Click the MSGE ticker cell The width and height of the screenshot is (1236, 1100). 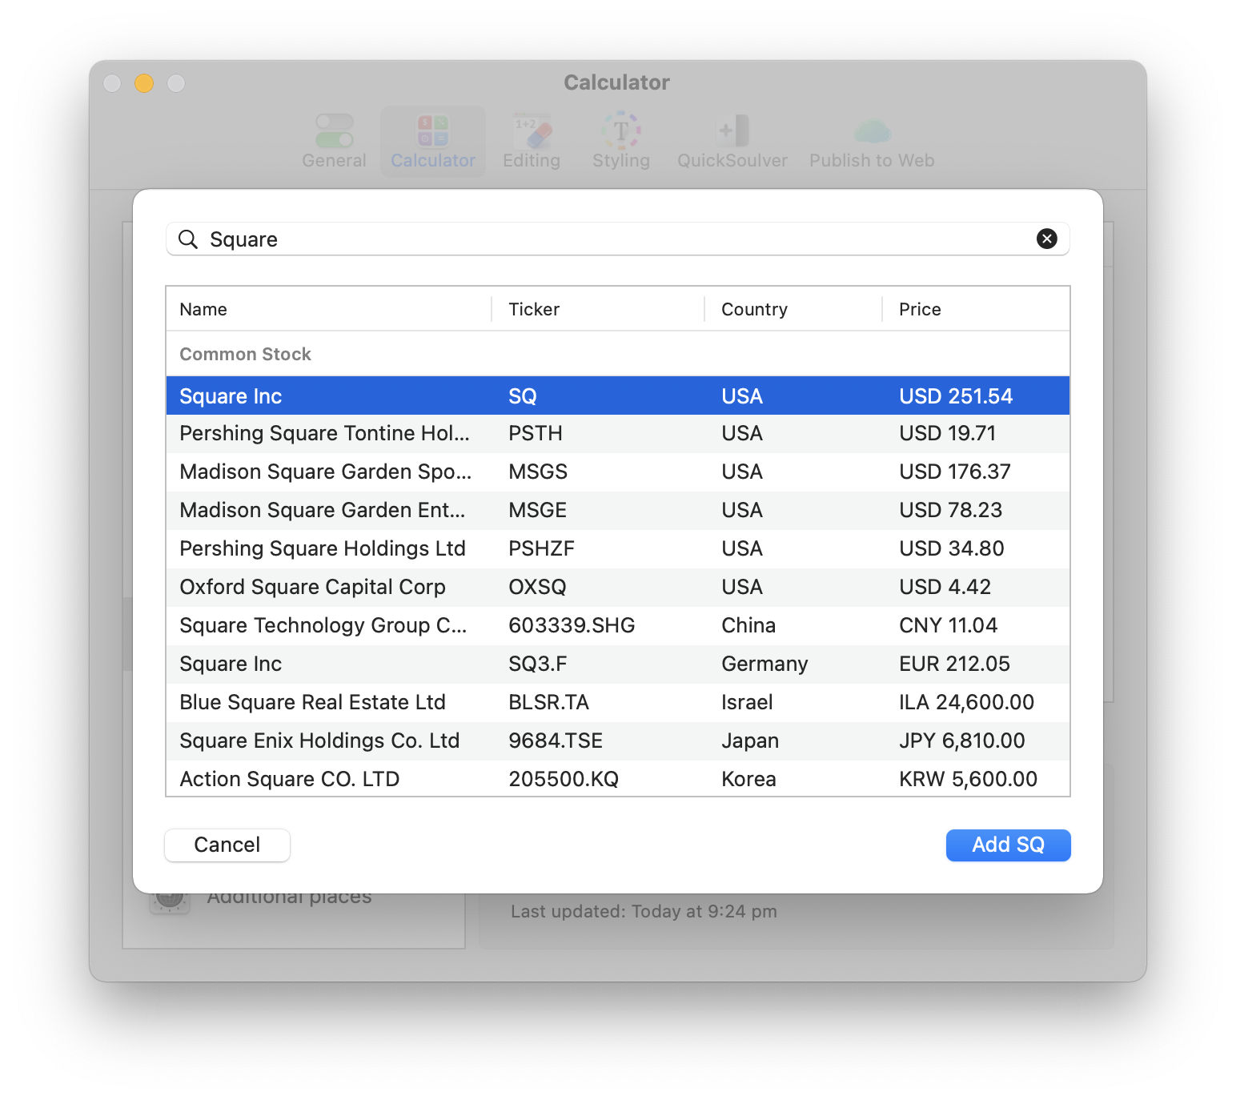(537, 510)
